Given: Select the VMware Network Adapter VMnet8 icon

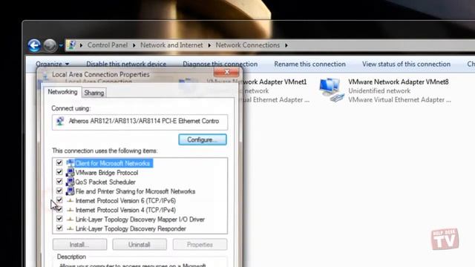Looking at the screenshot, I should point(332,90).
